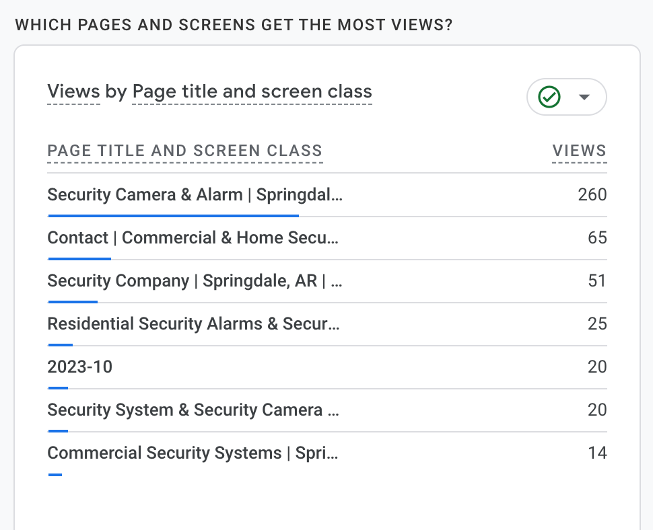This screenshot has height=530, width=653.
Task: Select the Security Camera & Alarm row
Action: coord(195,195)
